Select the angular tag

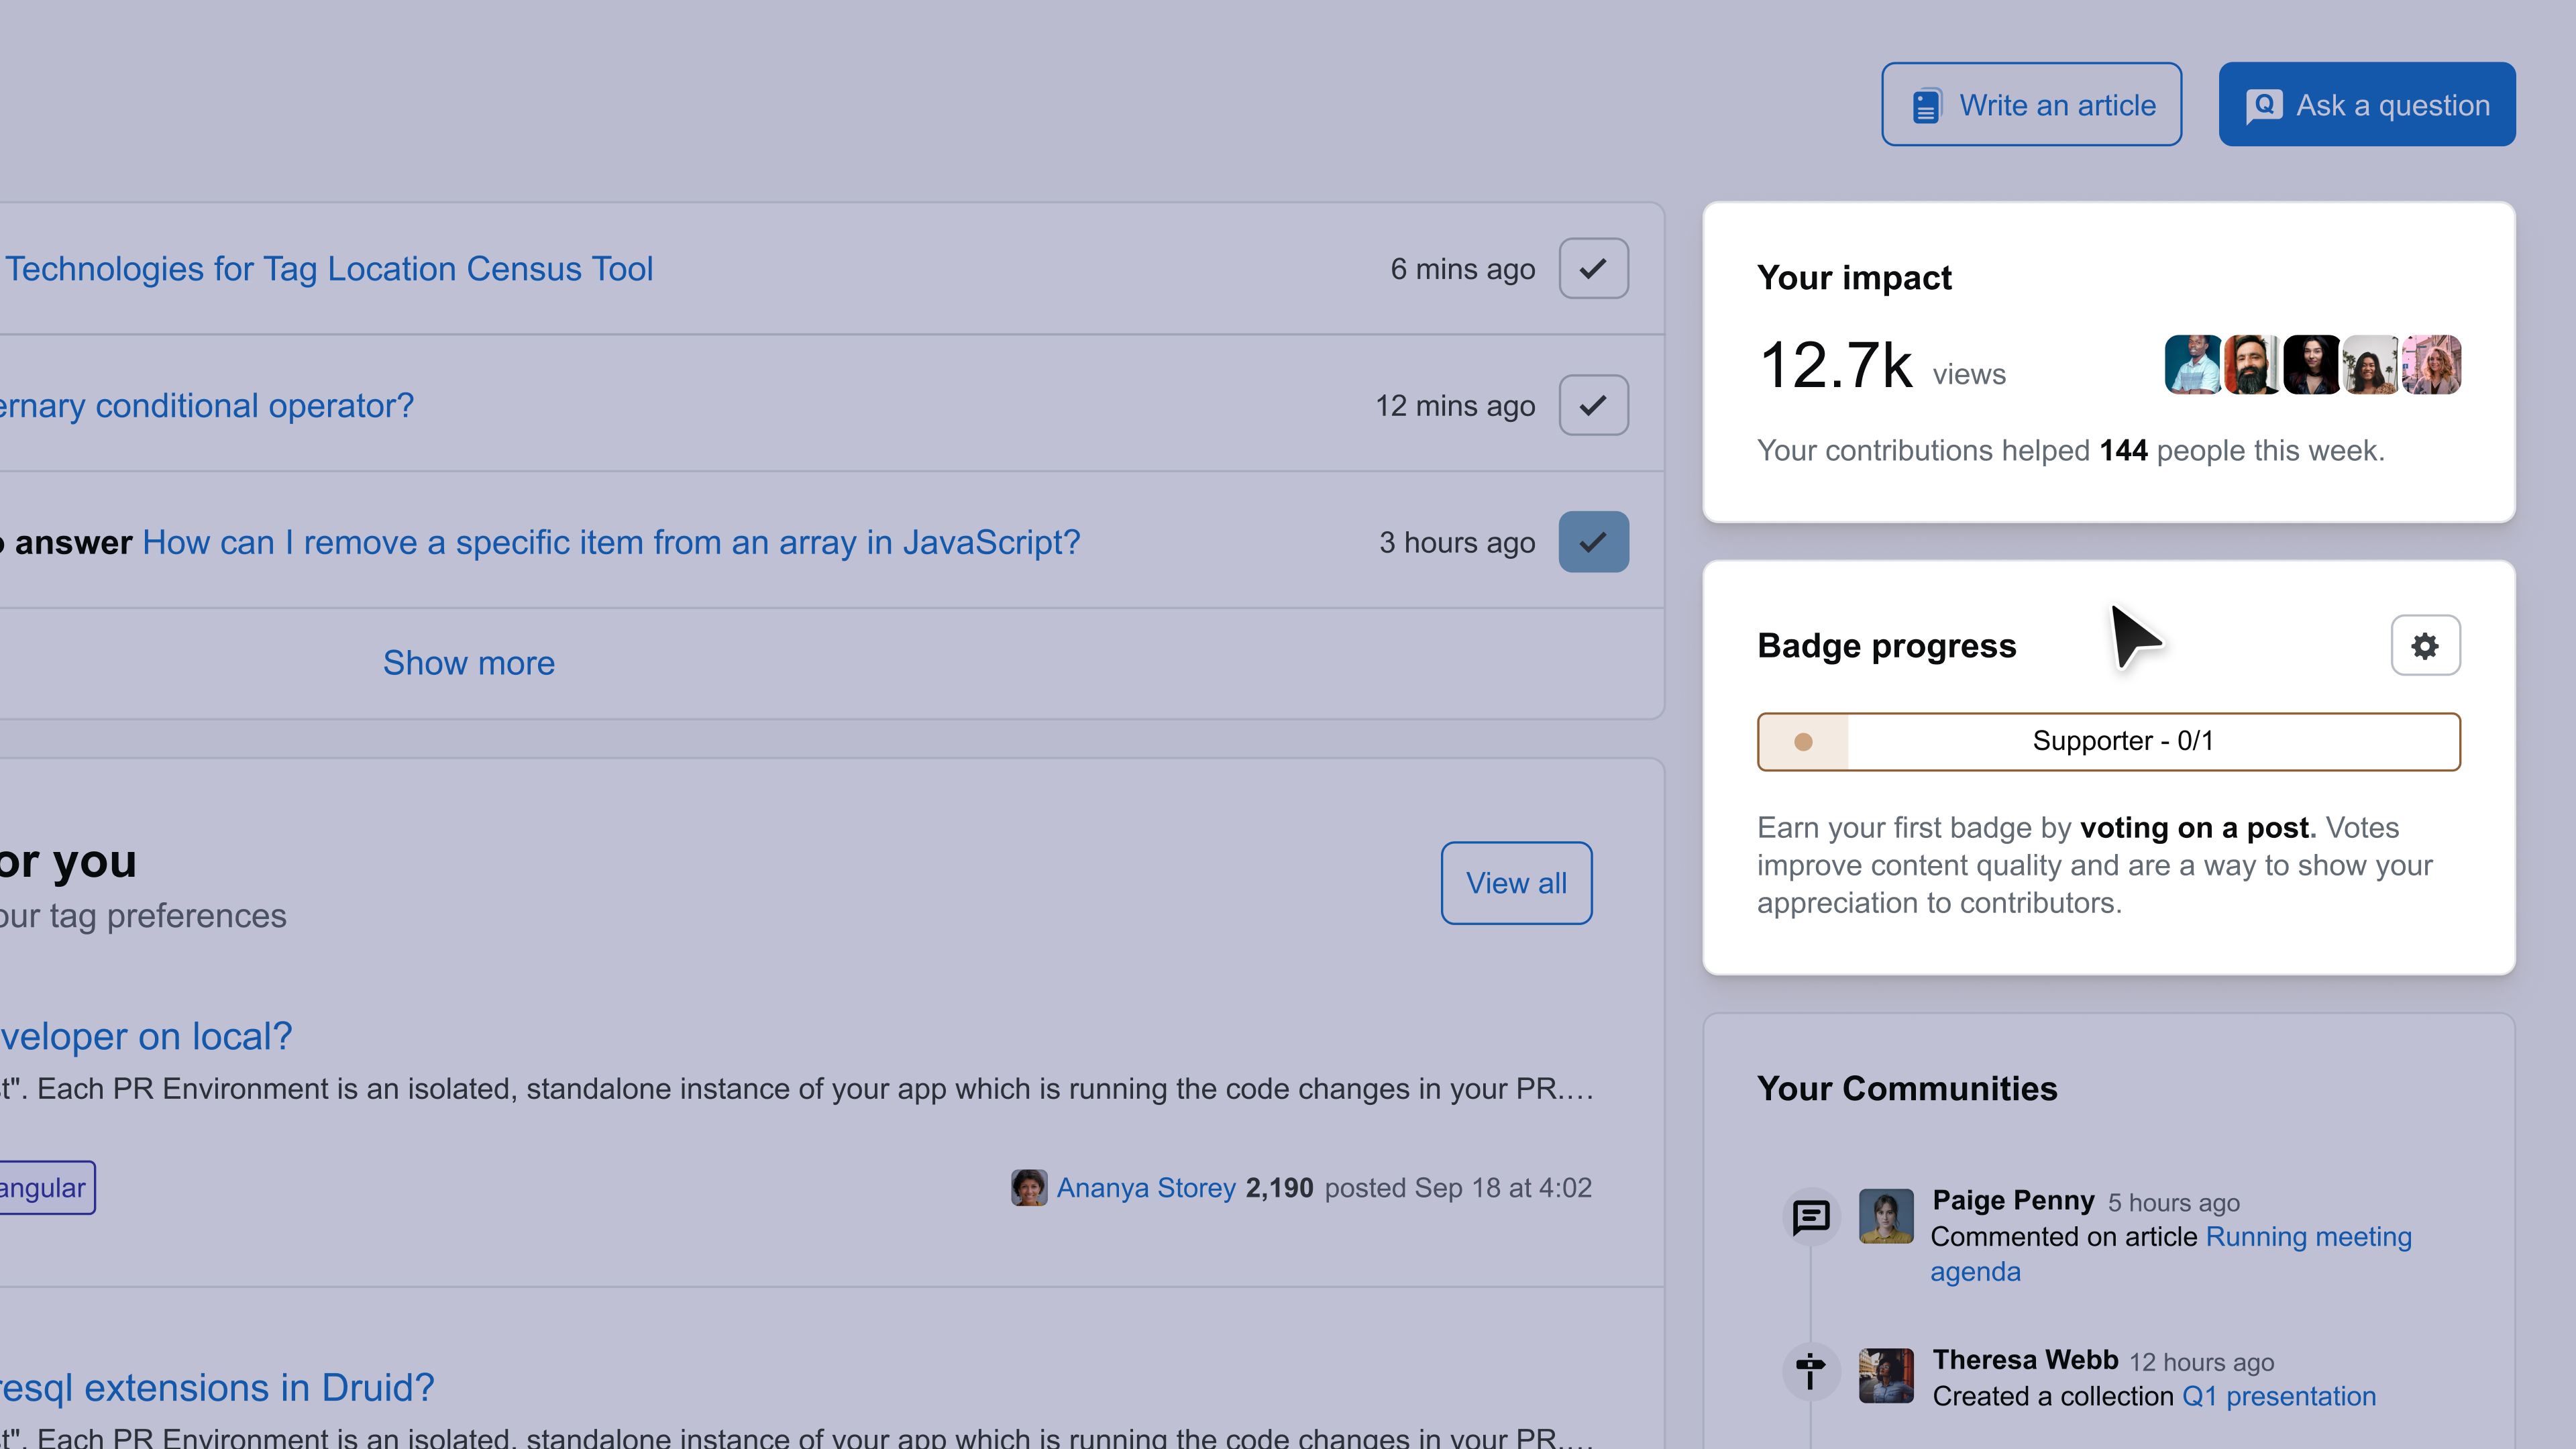[x=43, y=1188]
